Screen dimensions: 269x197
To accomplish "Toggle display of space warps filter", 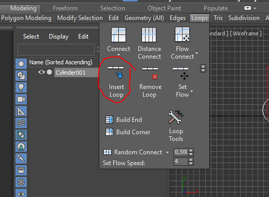I will coord(21,123).
